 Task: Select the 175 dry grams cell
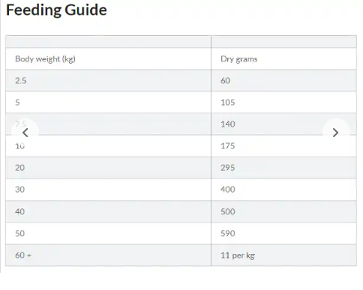click(x=283, y=146)
